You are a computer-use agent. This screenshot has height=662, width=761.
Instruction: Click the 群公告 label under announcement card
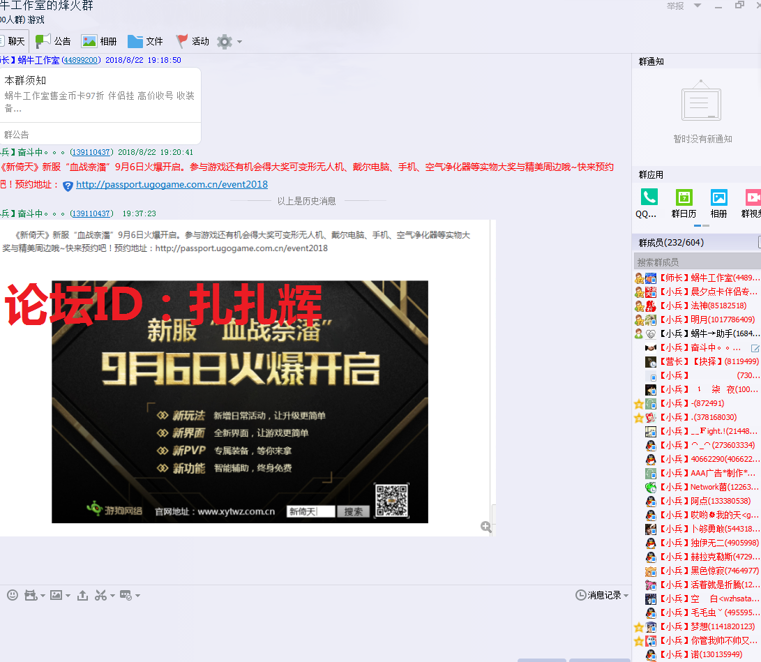coord(17,135)
